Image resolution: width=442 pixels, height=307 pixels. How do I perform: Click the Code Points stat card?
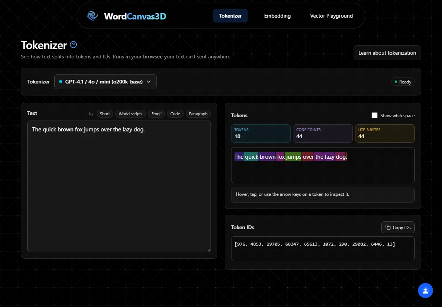pos(323,134)
